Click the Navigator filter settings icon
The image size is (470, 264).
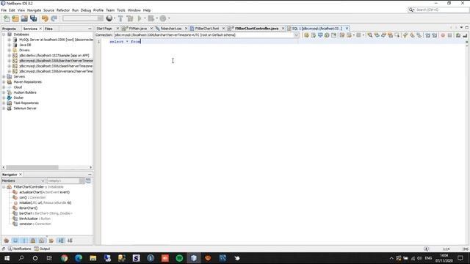88,180
